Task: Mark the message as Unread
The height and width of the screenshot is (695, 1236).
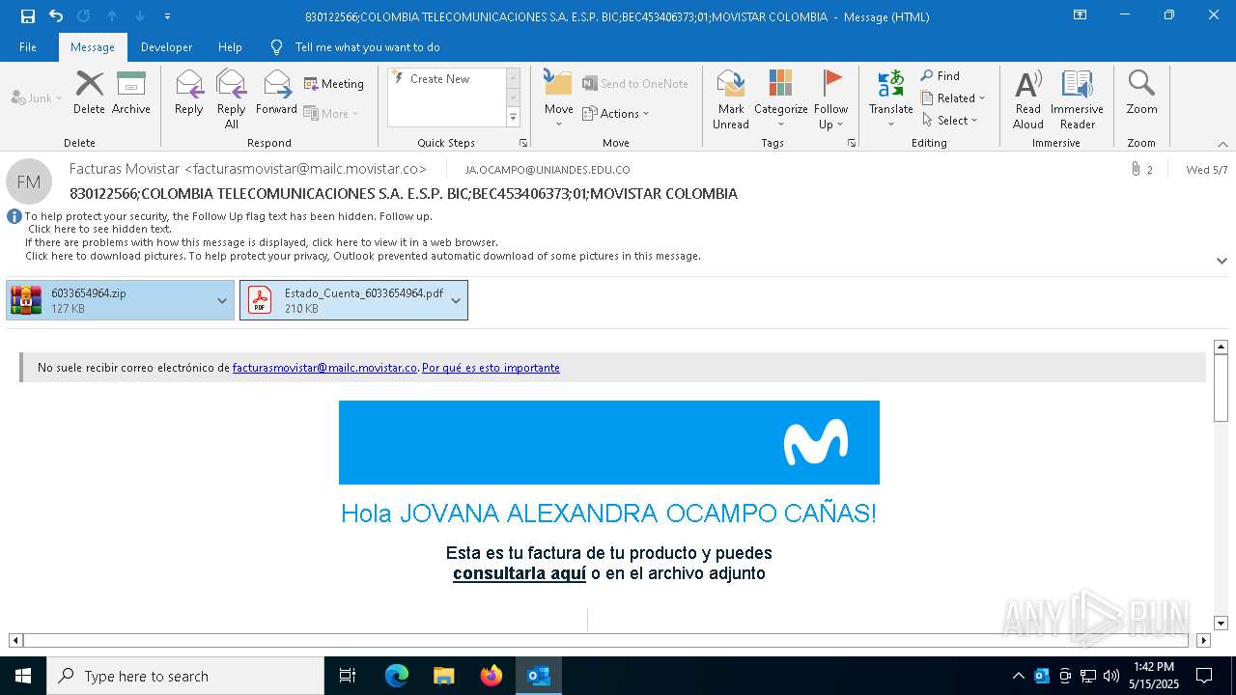Action: click(x=731, y=99)
